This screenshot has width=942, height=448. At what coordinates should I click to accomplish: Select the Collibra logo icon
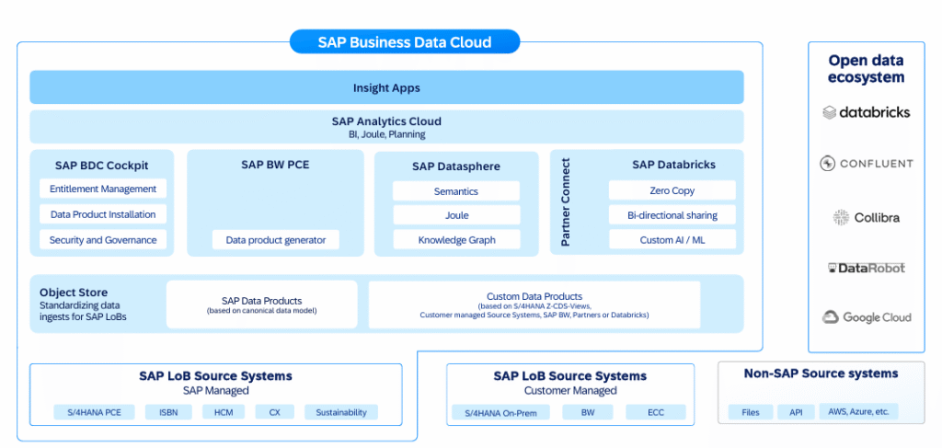click(840, 218)
